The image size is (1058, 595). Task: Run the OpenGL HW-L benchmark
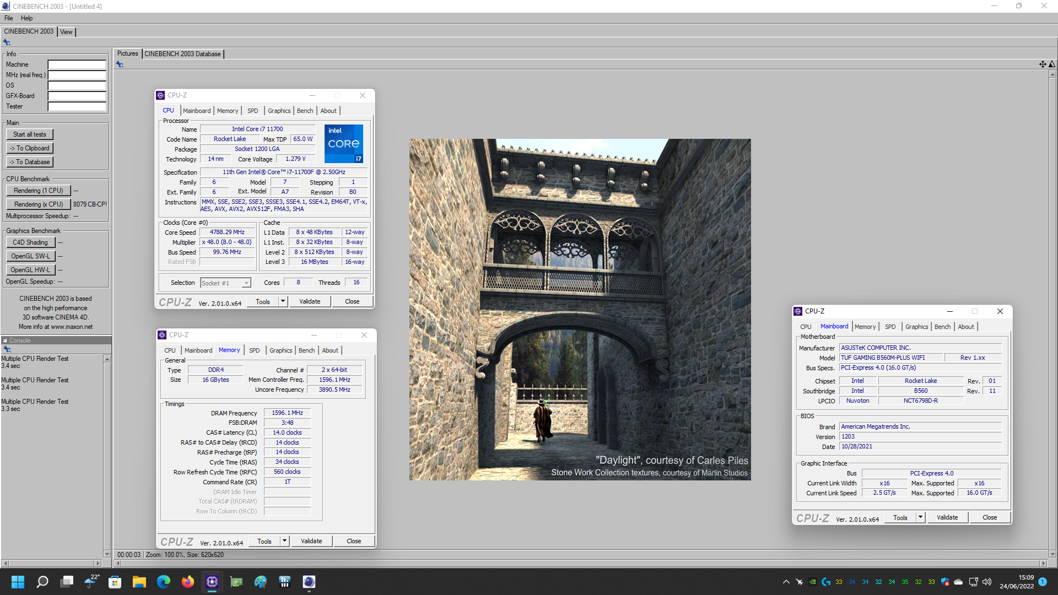[30, 270]
